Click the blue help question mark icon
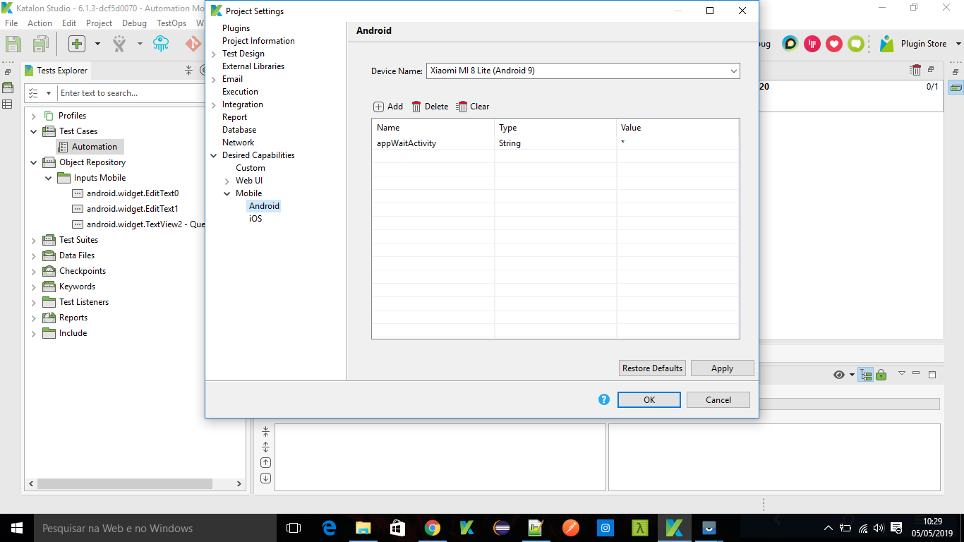Viewport: 964px width, 542px height. (603, 399)
